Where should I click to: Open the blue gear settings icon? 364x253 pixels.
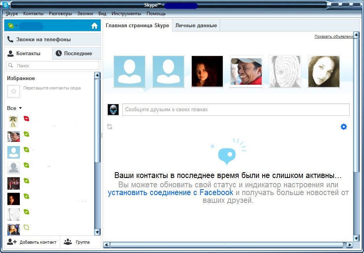point(343,127)
